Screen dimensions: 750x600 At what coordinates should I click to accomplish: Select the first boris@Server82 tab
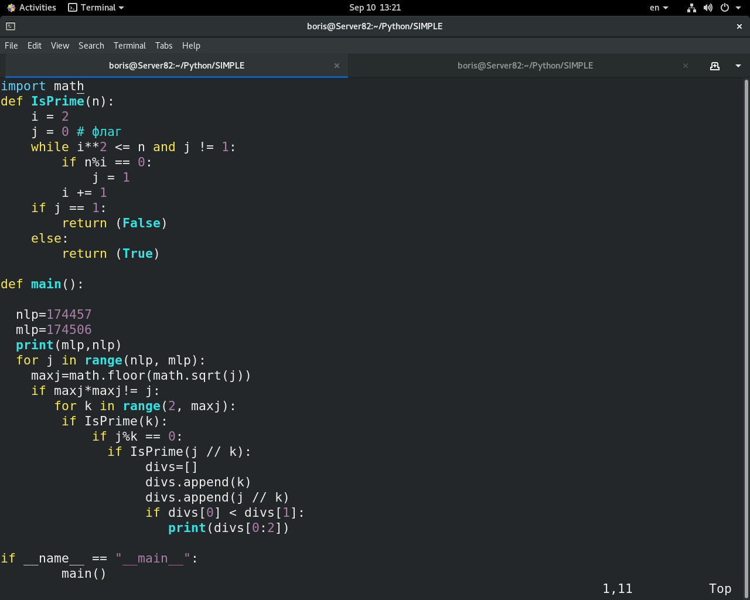coord(176,66)
